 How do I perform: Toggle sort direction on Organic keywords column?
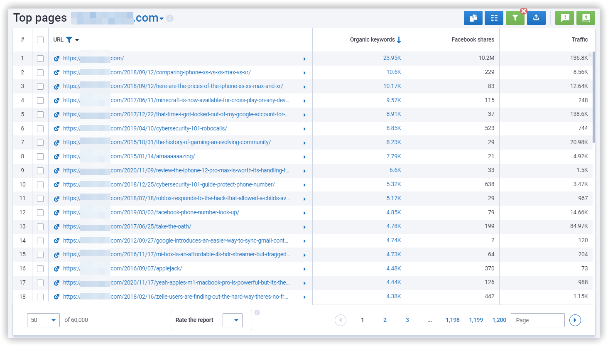tap(399, 39)
